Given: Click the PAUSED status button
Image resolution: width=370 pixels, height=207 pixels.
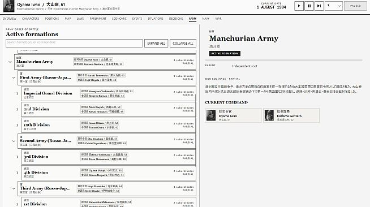Looking at the screenshot, I should 355,6.
